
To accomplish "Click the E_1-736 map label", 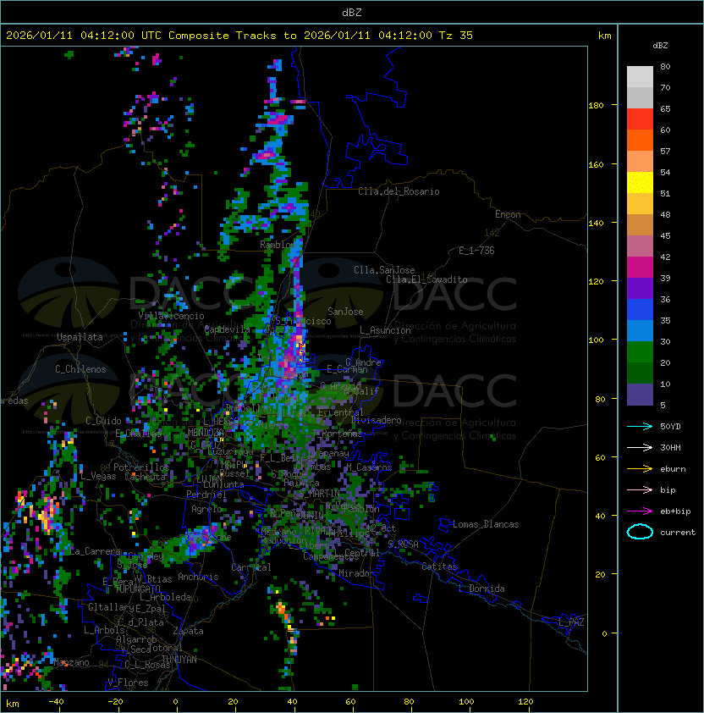I will (x=476, y=251).
